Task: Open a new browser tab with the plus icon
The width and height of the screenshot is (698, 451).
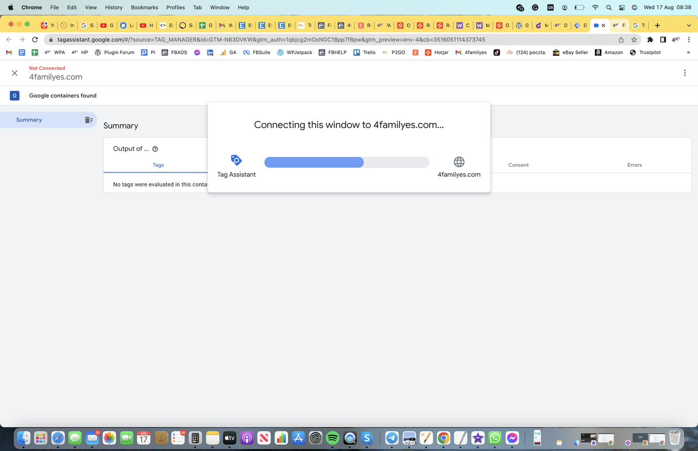Action: tap(657, 25)
